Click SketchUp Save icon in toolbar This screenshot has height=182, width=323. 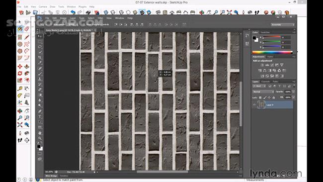(35, 12)
